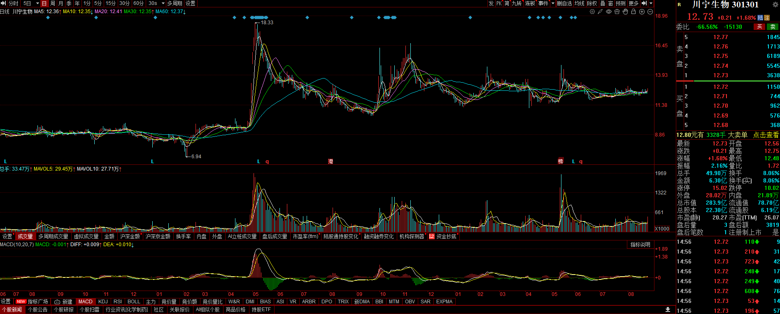Switch to the BOLL indicator

[x=134, y=302]
